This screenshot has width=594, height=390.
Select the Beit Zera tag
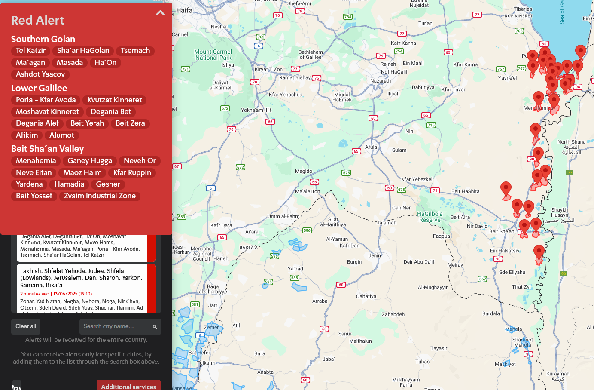point(130,123)
